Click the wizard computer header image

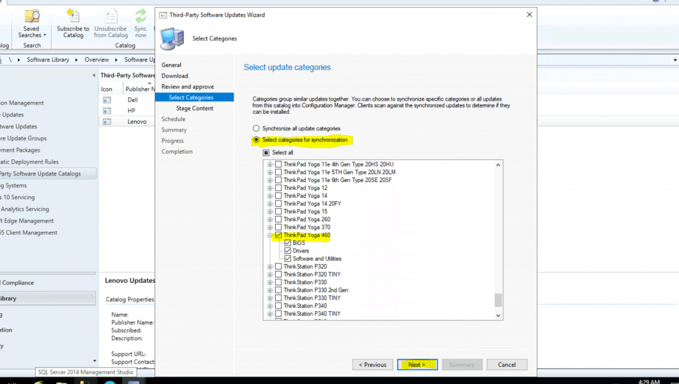click(172, 38)
